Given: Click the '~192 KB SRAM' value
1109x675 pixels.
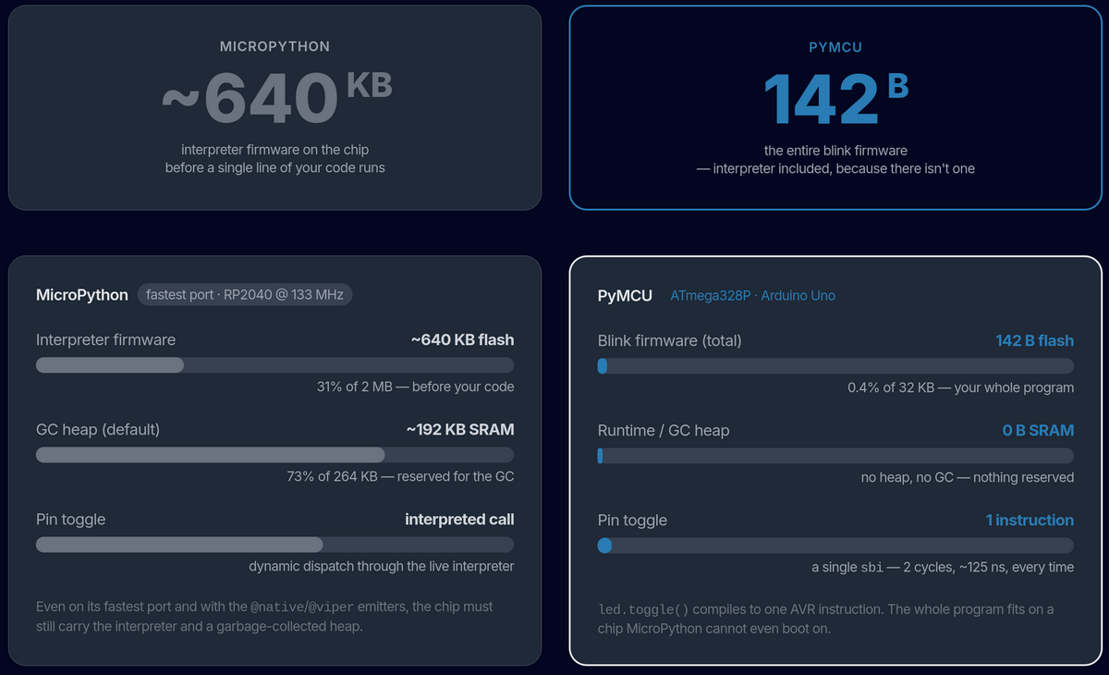Looking at the screenshot, I should click(459, 429).
